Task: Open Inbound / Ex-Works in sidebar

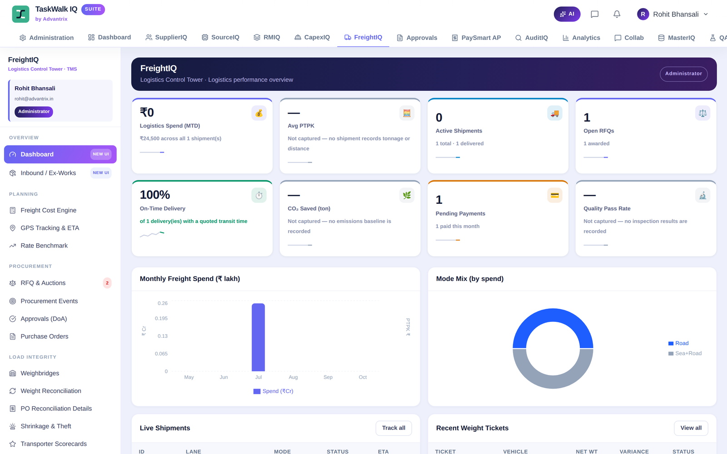Action: (x=60, y=173)
